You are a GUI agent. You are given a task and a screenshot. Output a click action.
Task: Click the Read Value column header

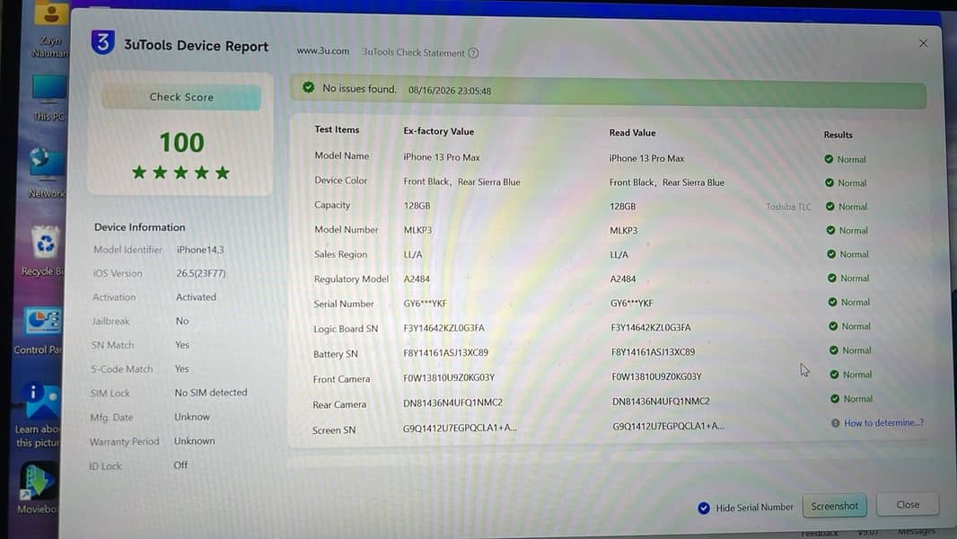tap(632, 132)
